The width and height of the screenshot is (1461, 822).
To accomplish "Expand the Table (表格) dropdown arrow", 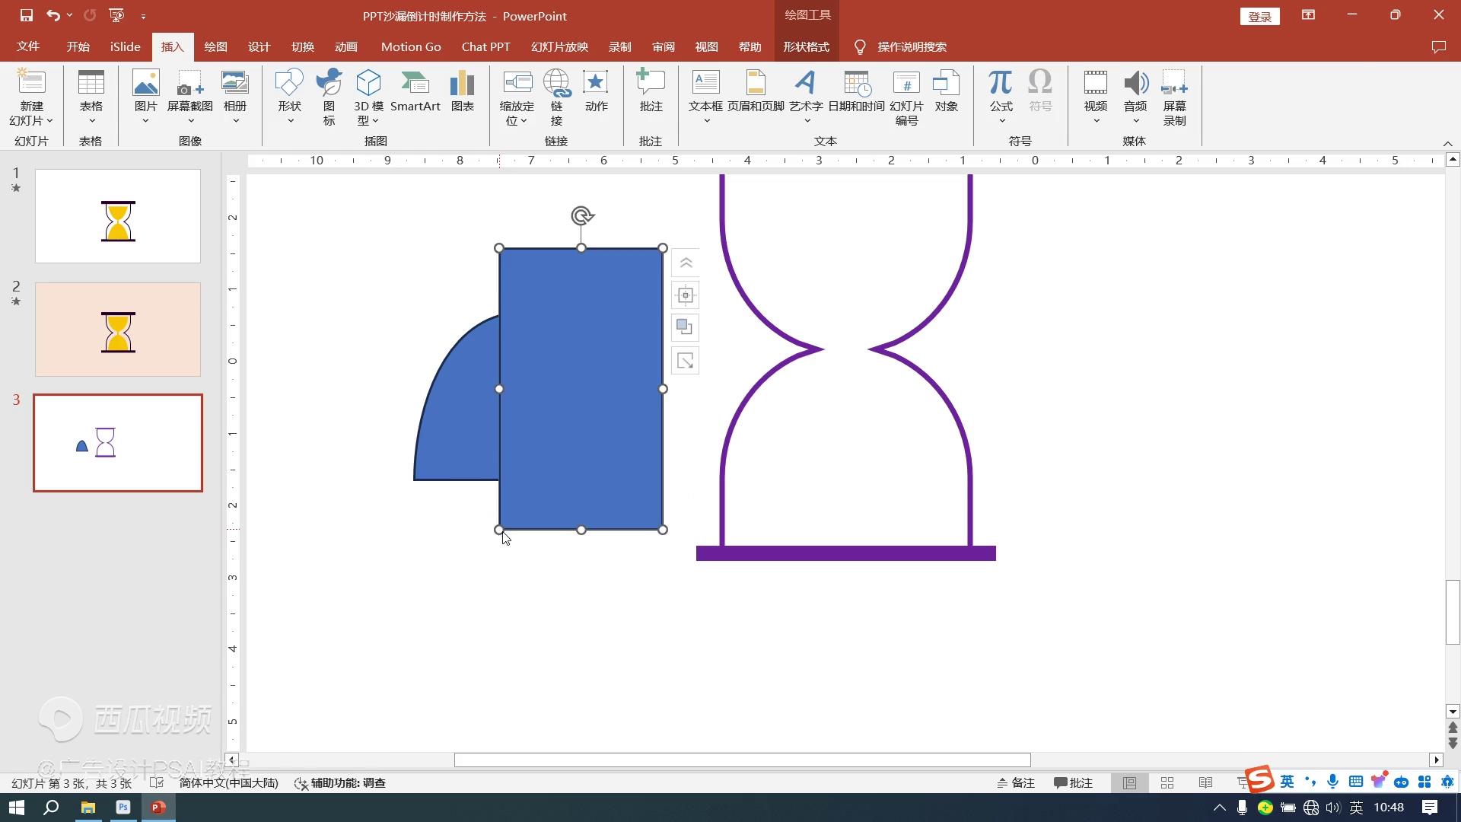I will pos(91,121).
